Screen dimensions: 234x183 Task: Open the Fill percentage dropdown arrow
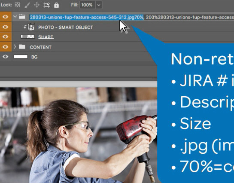[99, 5]
